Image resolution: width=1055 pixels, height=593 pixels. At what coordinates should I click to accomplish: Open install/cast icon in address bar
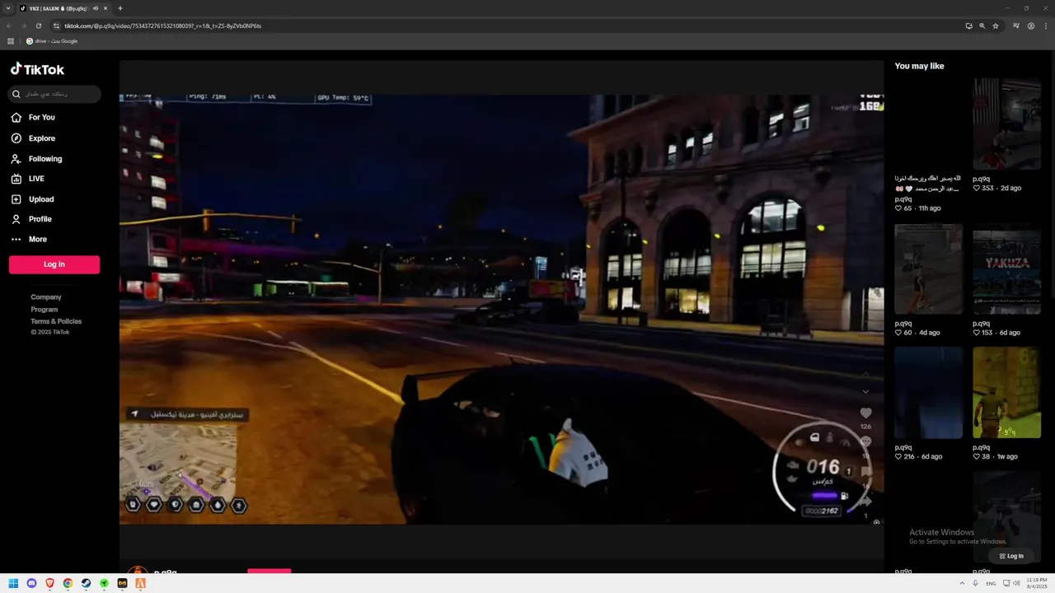click(x=969, y=26)
